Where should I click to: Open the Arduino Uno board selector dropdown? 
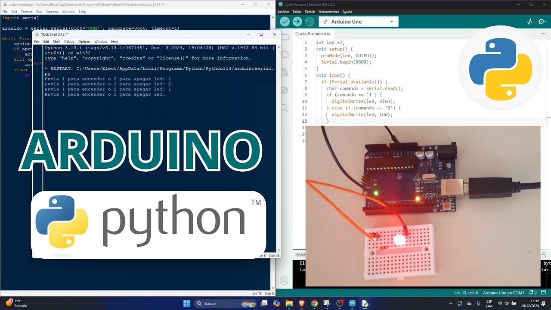pos(359,22)
